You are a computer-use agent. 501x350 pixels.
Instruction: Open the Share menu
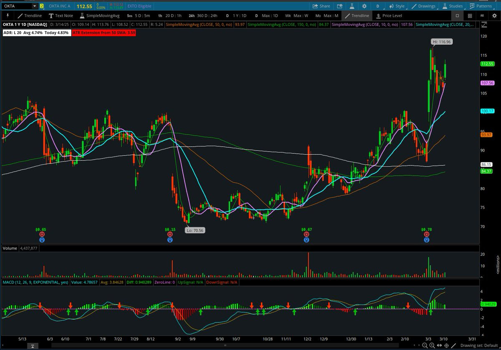point(321,6)
